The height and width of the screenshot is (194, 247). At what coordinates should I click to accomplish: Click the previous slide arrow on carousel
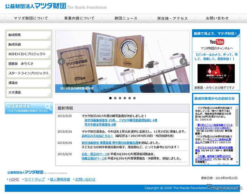[61, 62]
